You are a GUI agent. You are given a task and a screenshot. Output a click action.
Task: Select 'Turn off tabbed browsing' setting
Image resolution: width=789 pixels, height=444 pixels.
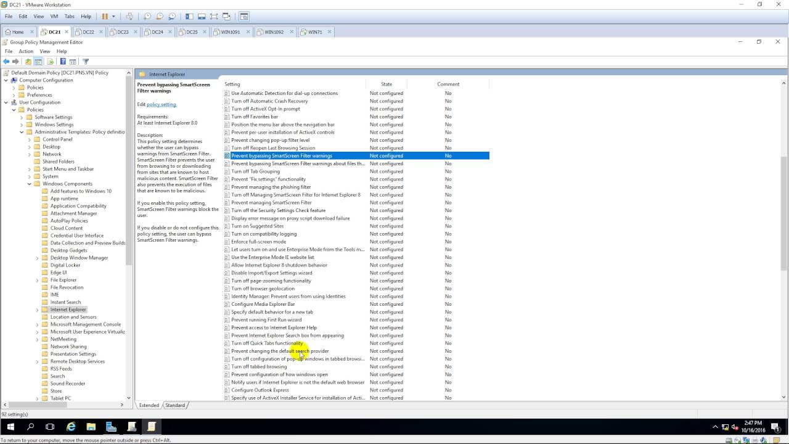click(x=259, y=366)
